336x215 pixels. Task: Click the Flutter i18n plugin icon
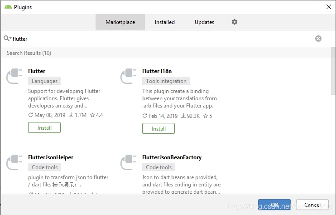(x=128, y=76)
